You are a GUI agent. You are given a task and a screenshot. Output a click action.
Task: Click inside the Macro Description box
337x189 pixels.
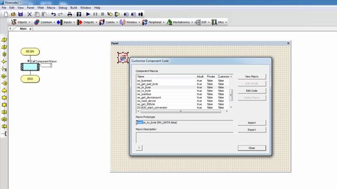coord(184,138)
